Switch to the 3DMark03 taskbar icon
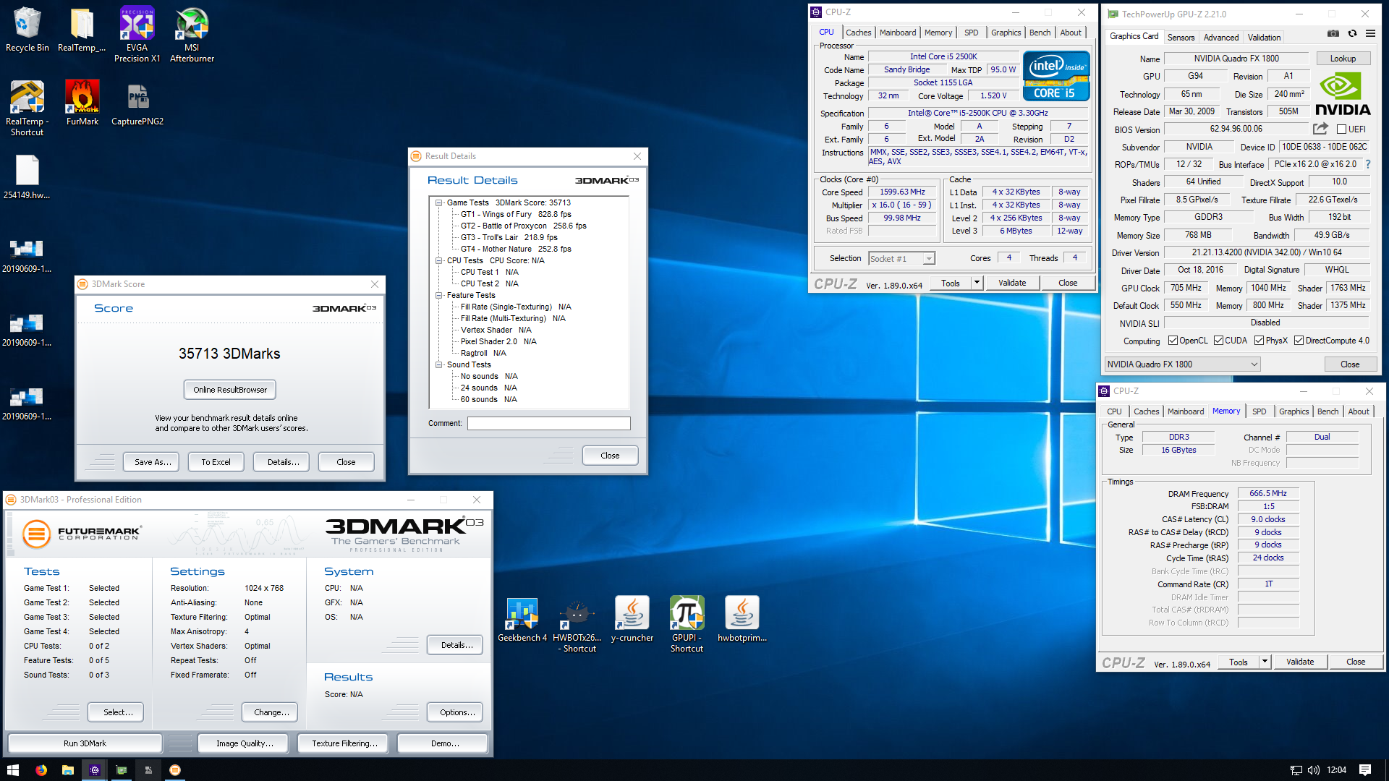Screen dimensions: 1389x781 click(175, 770)
